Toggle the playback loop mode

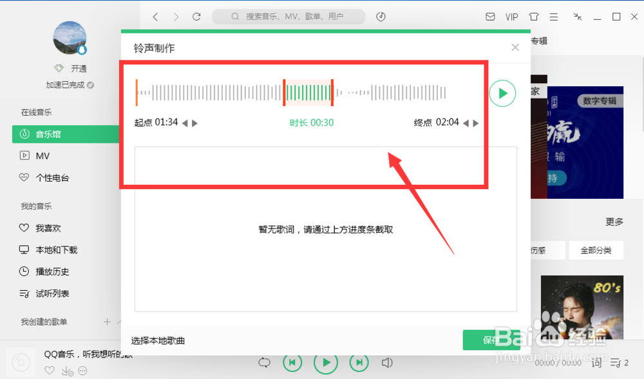pos(264,362)
